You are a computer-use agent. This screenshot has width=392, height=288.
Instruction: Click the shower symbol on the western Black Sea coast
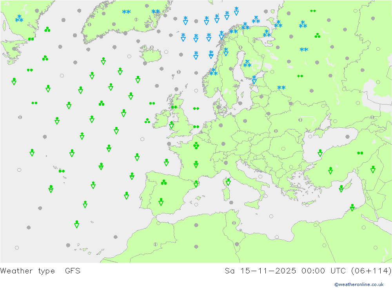click(320, 153)
